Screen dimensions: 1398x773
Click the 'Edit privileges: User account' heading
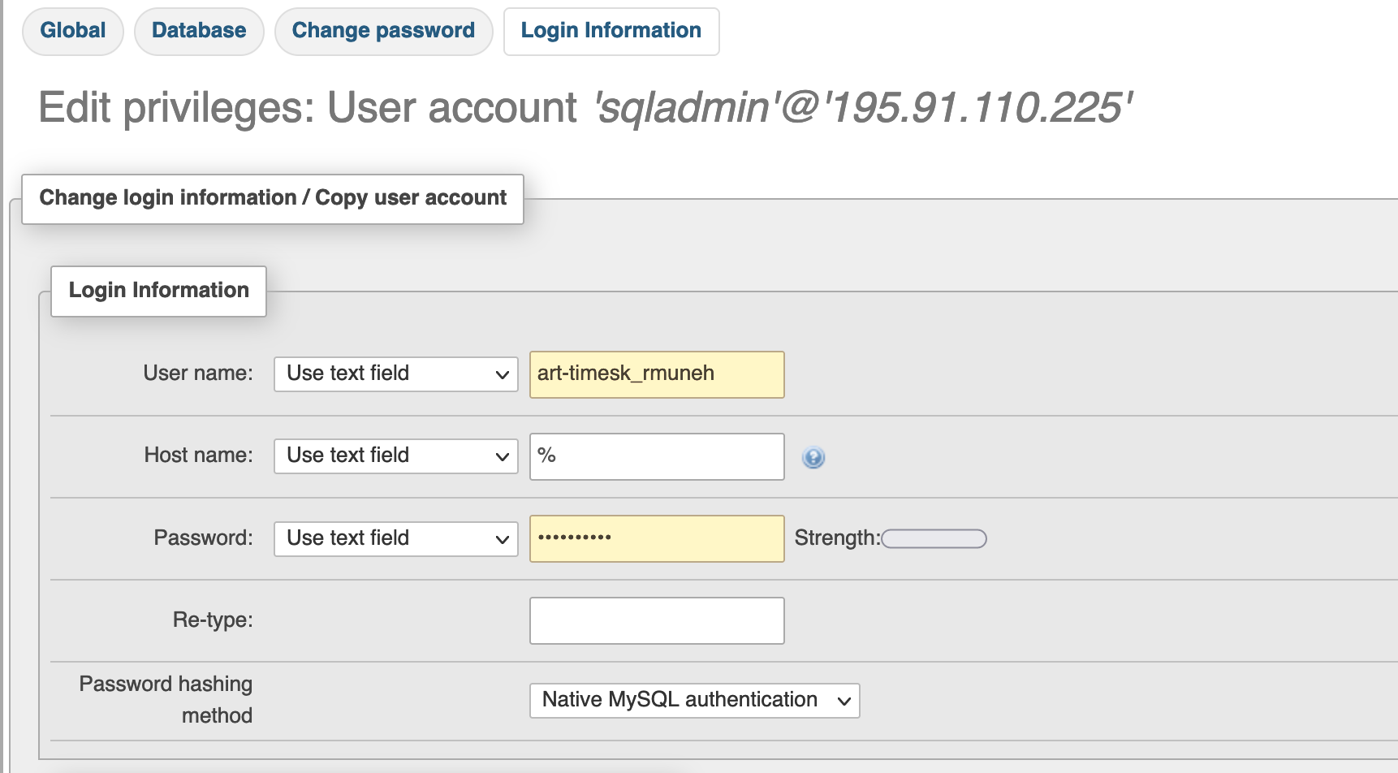pos(585,108)
